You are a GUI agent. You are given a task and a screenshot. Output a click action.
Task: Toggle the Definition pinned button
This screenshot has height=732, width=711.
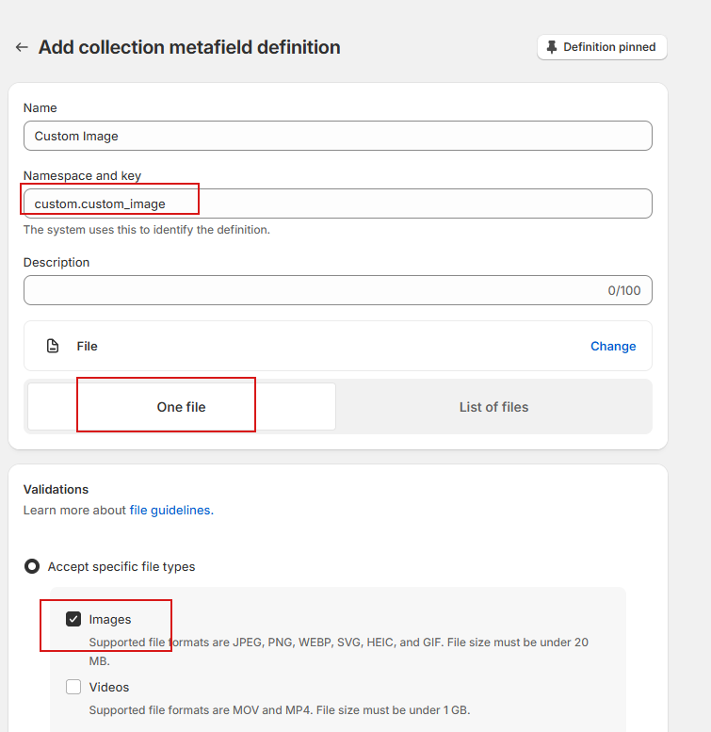(602, 47)
